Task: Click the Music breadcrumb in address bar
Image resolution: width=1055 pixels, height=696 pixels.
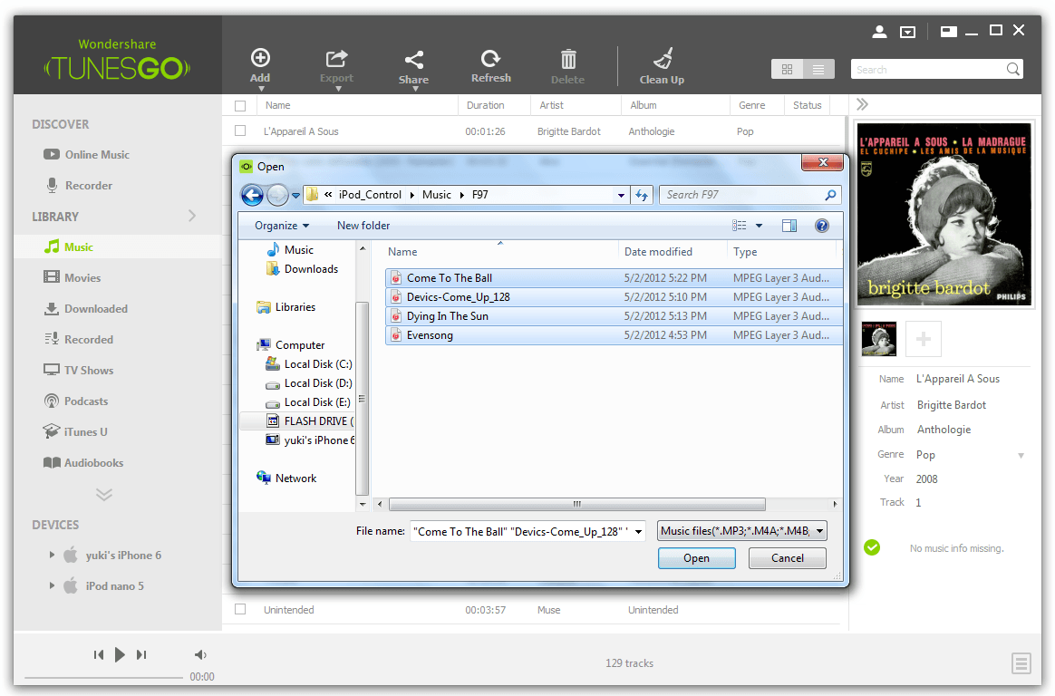Action: 437,195
